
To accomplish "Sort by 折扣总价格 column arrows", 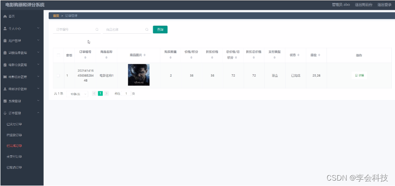I will (x=254, y=58).
